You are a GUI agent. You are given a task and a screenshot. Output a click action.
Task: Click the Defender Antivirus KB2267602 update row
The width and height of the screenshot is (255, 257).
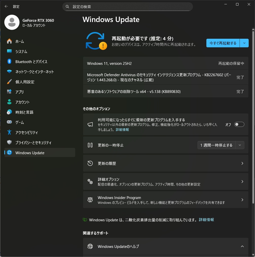click(x=166, y=77)
